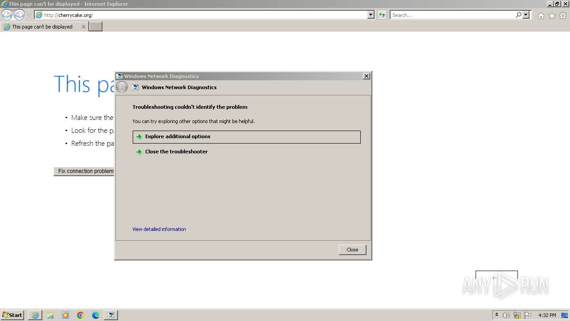The image size is (570, 321).
Task: Click the browser Back arrow button
Action: [7, 15]
